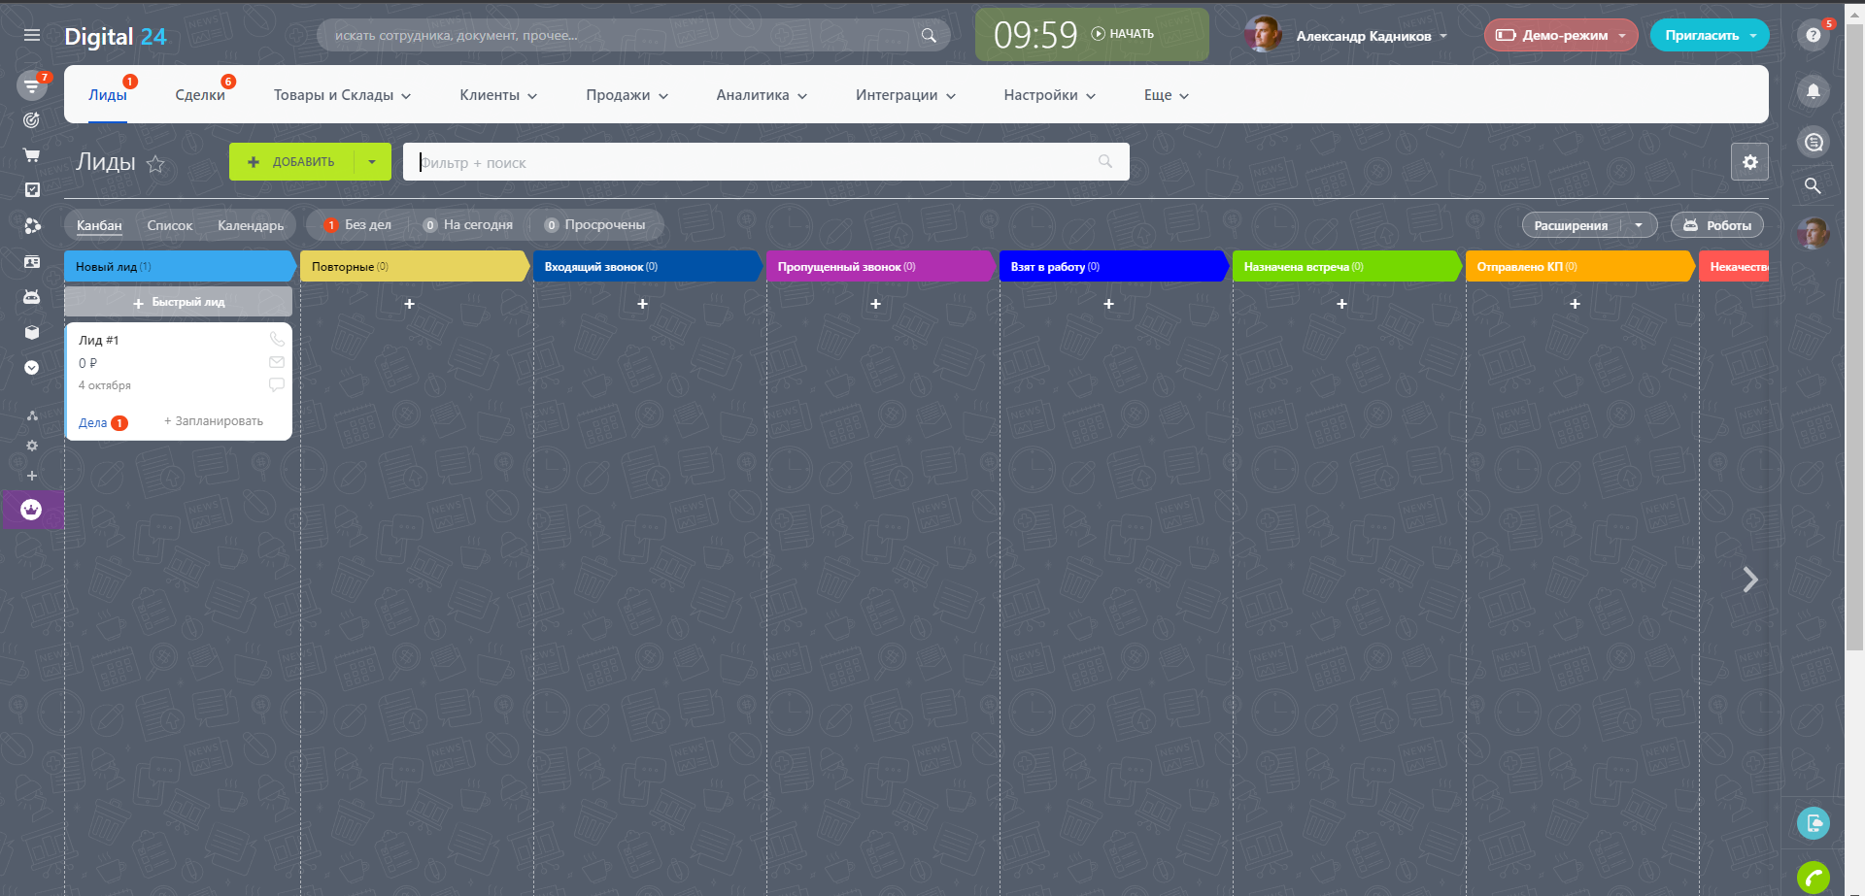Image resolution: width=1865 pixels, height=896 pixels.
Task: Toggle the favorite star next to Лиды
Action: click(155, 163)
